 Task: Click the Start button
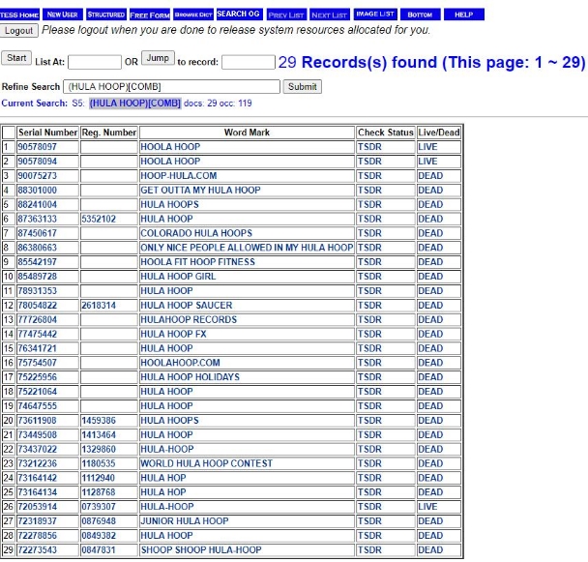15,58
